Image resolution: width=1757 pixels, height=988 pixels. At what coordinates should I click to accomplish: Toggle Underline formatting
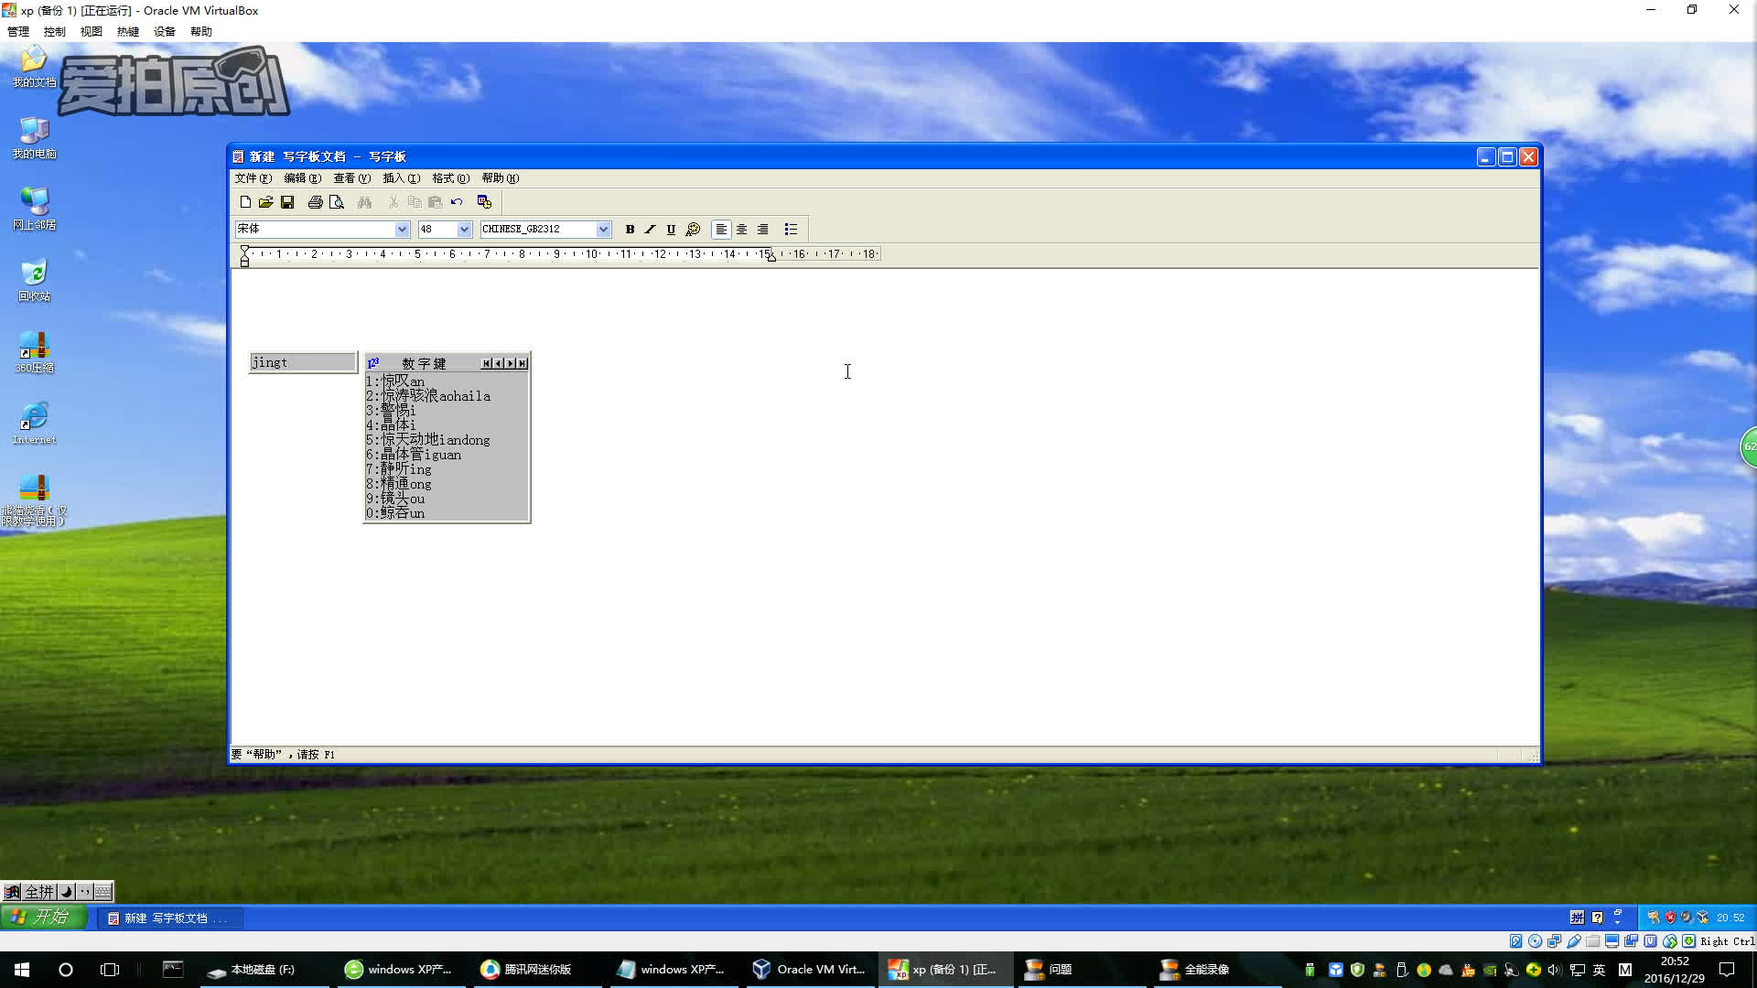(671, 230)
